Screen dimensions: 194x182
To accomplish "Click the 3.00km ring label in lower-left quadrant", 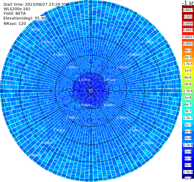I will [59, 130].
